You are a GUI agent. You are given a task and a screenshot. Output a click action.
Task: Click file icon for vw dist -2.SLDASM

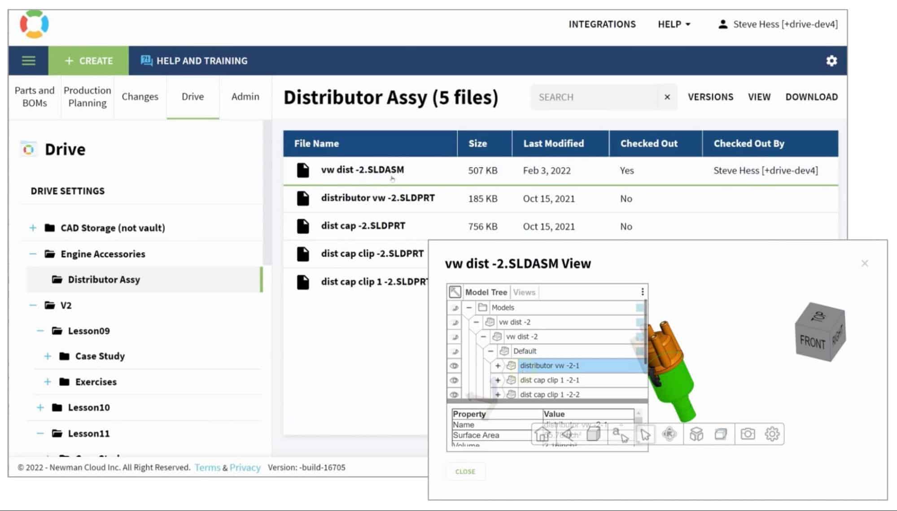point(303,170)
